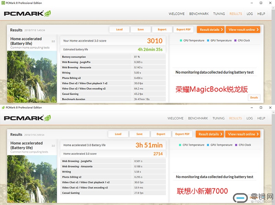The height and width of the screenshot is (205, 275).
Task: Click the "Home accelerated 3.0 score" value 2714
Action: pos(158,154)
